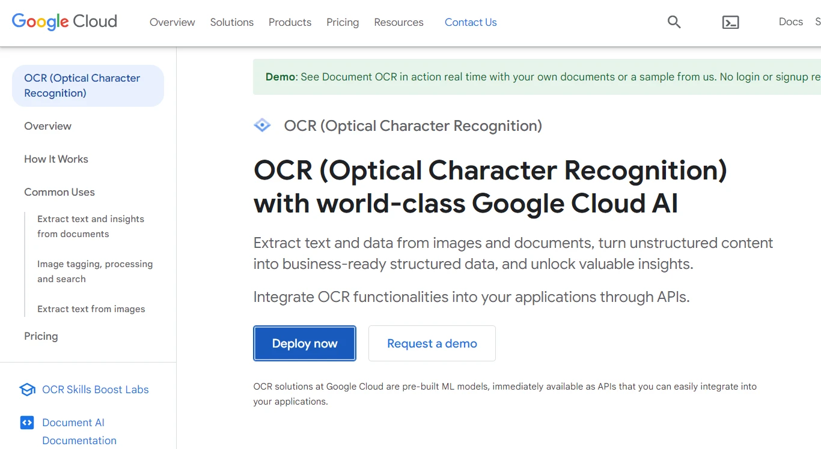
Task: Open the Resources top menu
Action: (398, 22)
